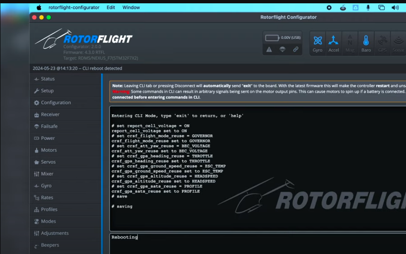Viewport: 406px width, 254px height.
Task: Click the '# save' line in CLI output
Action: pos(119,197)
